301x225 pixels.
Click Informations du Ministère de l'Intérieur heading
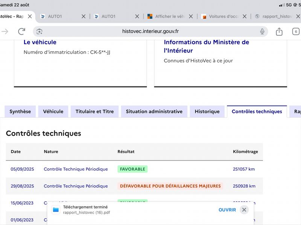point(206,46)
